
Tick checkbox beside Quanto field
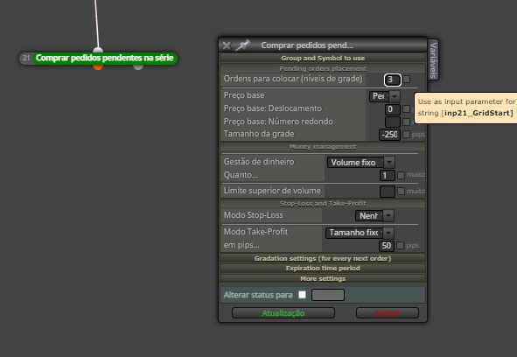[401, 175]
